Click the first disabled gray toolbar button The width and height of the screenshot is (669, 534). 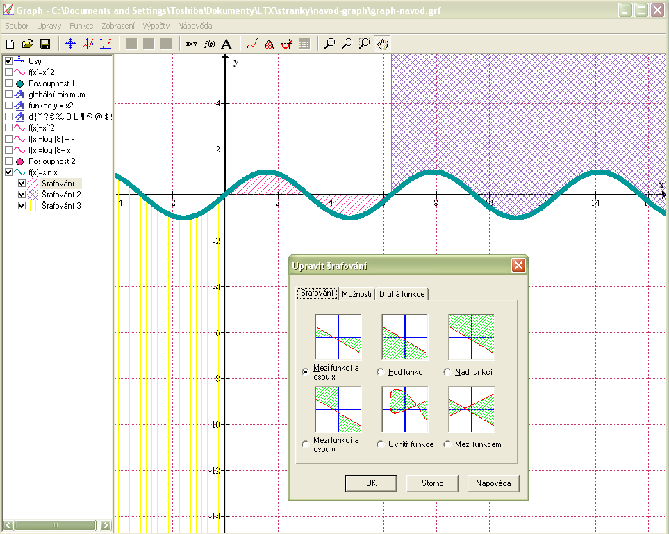tap(131, 44)
